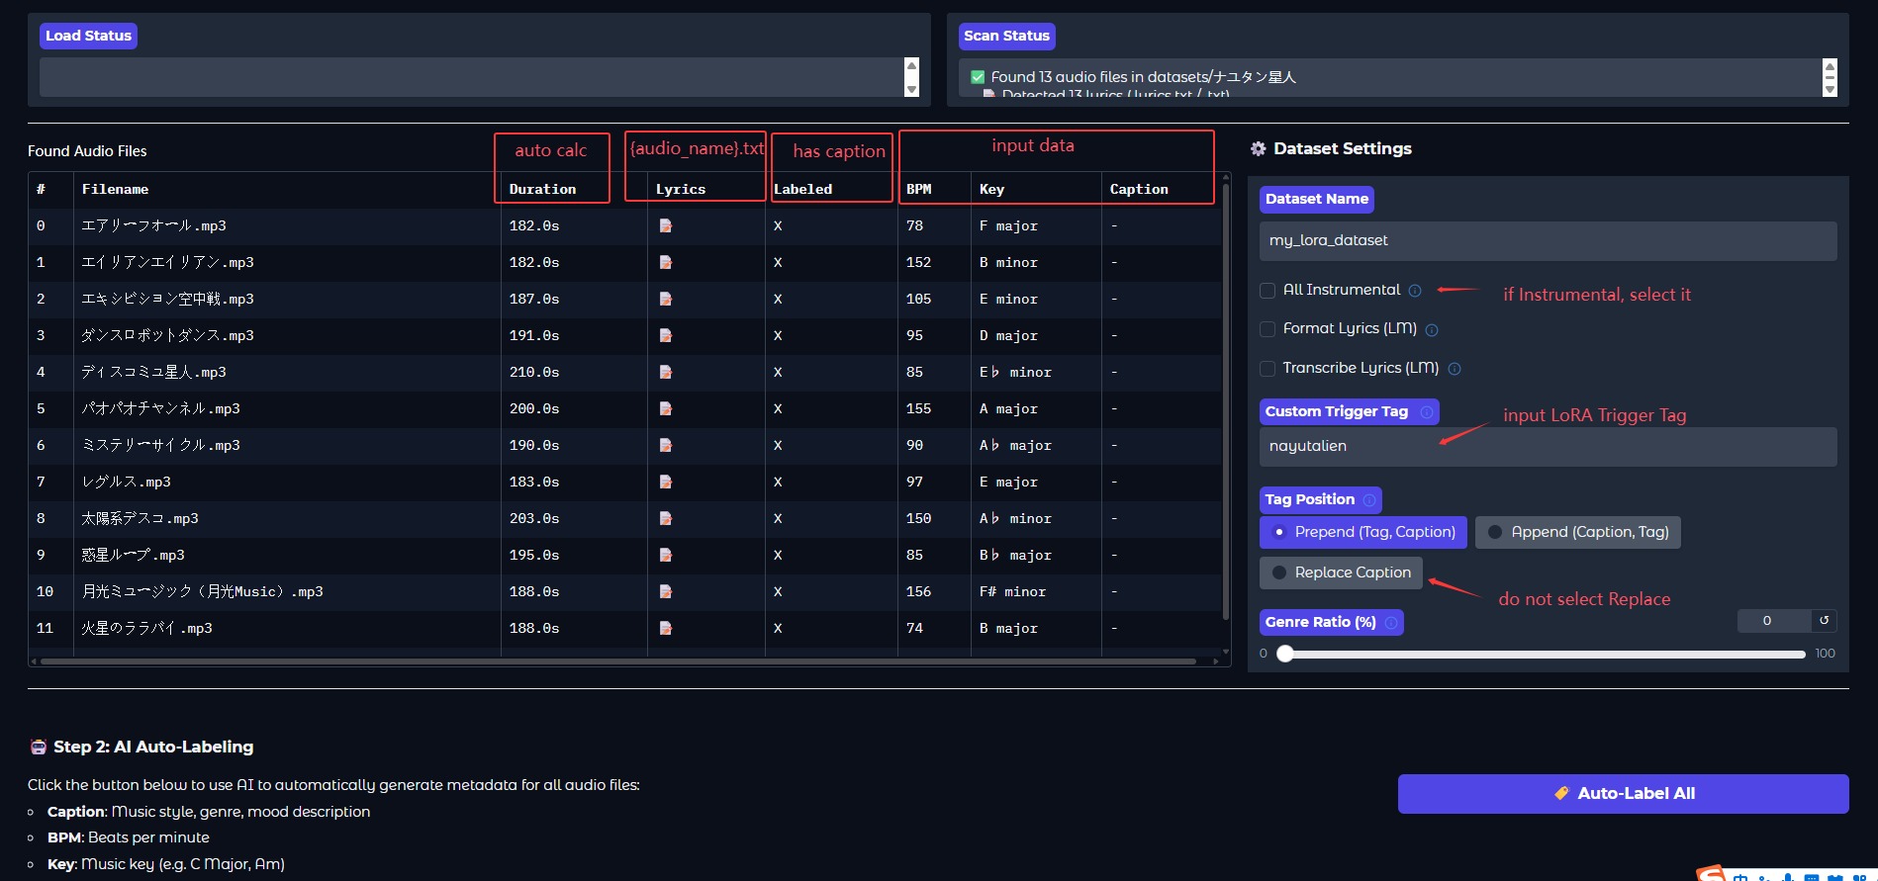The width and height of the screenshot is (1878, 881).
Task: Click Duration cell 203.0s
Action: [534, 519]
